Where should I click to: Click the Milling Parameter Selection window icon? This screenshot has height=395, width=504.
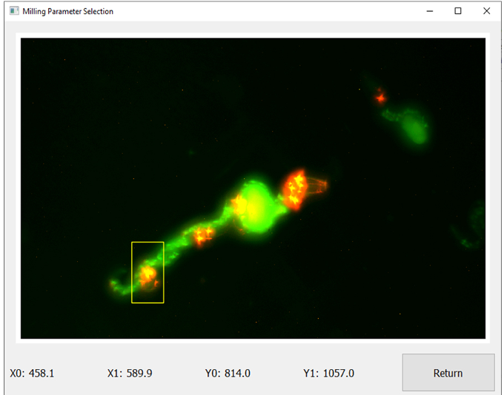pyautogui.click(x=14, y=11)
